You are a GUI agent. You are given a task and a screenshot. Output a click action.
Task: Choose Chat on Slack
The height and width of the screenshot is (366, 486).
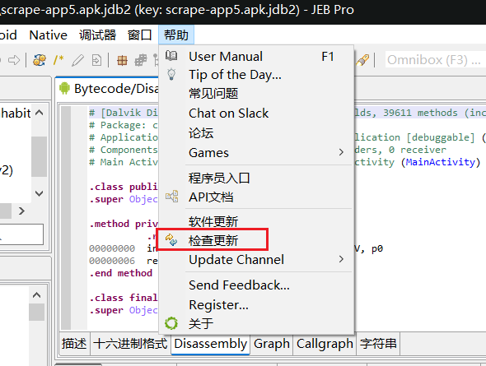point(255,114)
